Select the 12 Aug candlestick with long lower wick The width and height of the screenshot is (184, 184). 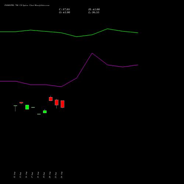tap(15, 108)
